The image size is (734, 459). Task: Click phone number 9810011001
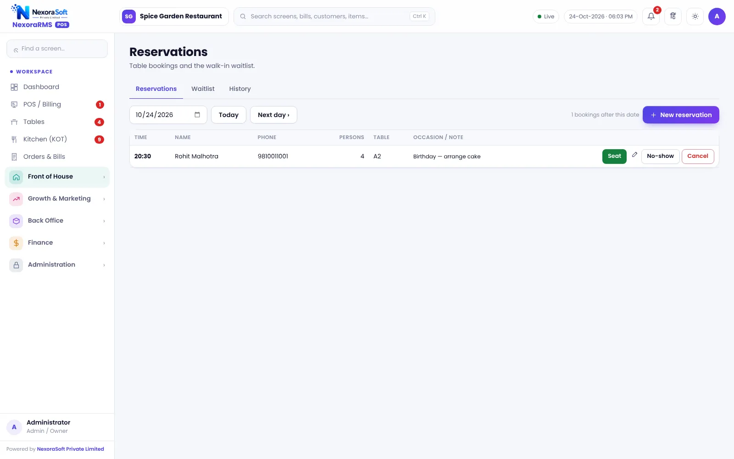273,156
